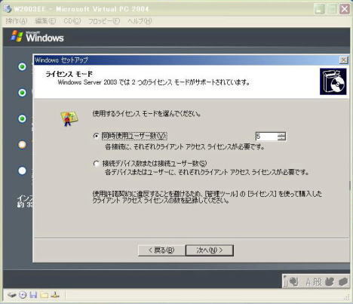Open the ヘルプ(H) menu

pyautogui.click(x=140, y=21)
